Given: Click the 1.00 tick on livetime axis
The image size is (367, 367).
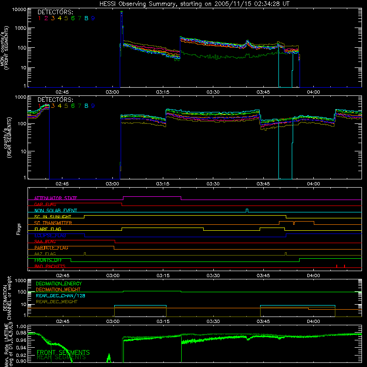Looking at the screenshot, I should pyautogui.click(x=22, y=327).
